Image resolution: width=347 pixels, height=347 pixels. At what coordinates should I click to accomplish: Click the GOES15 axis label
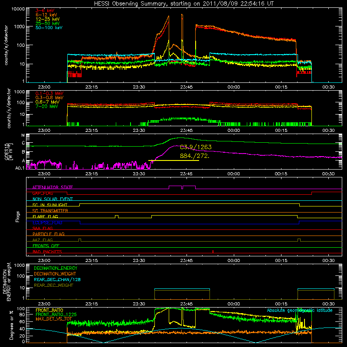click(8, 152)
